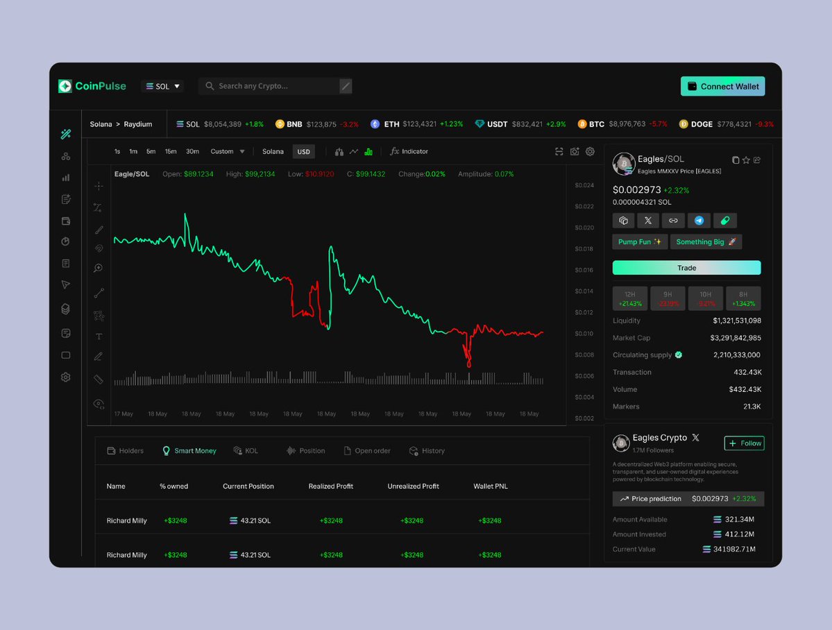Click the chart screenshot camera icon
The height and width of the screenshot is (630, 832).
coord(574,152)
